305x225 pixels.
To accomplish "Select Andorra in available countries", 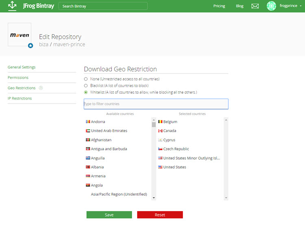I will [x=98, y=122].
